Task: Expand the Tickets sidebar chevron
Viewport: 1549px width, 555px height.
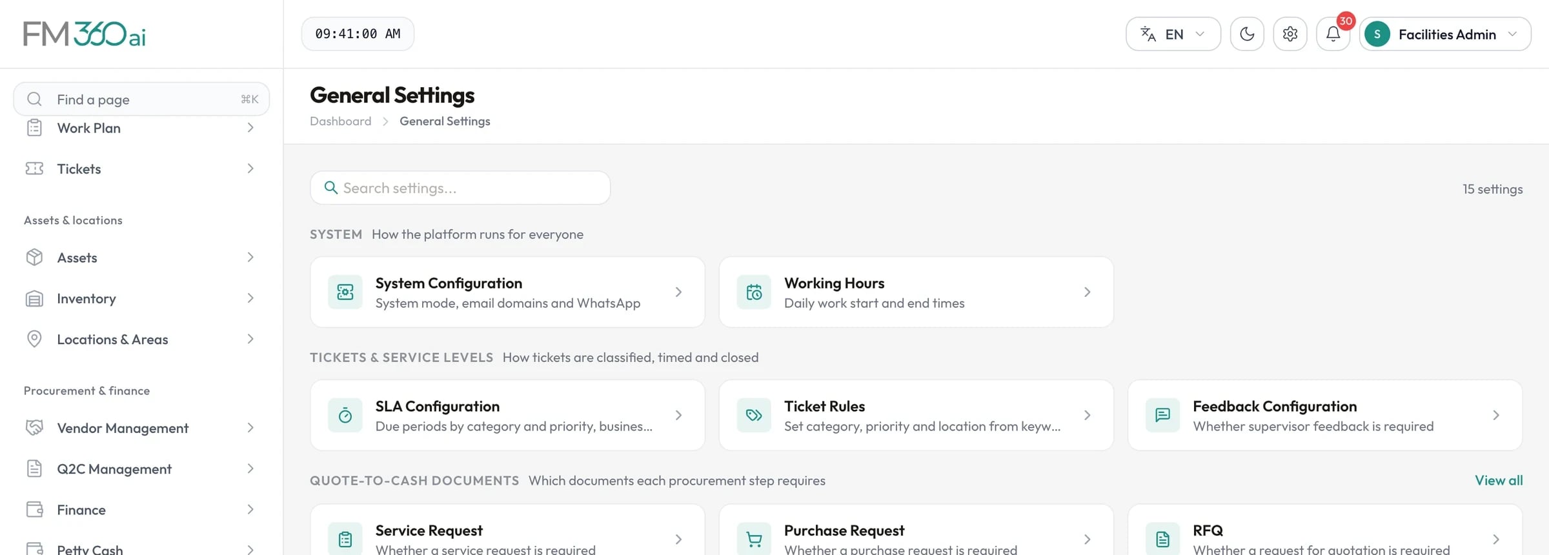Action: [x=250, y=168]
